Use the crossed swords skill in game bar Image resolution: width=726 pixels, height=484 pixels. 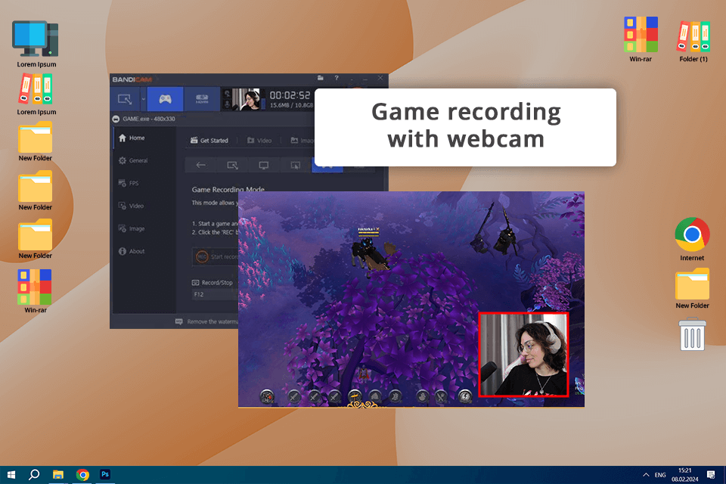441,396
